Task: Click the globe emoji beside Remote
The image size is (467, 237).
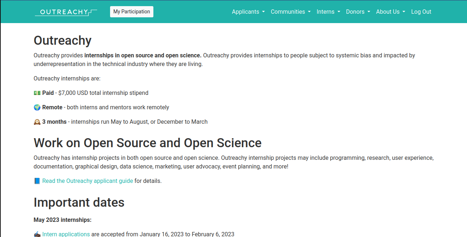Action: (37, 107)
